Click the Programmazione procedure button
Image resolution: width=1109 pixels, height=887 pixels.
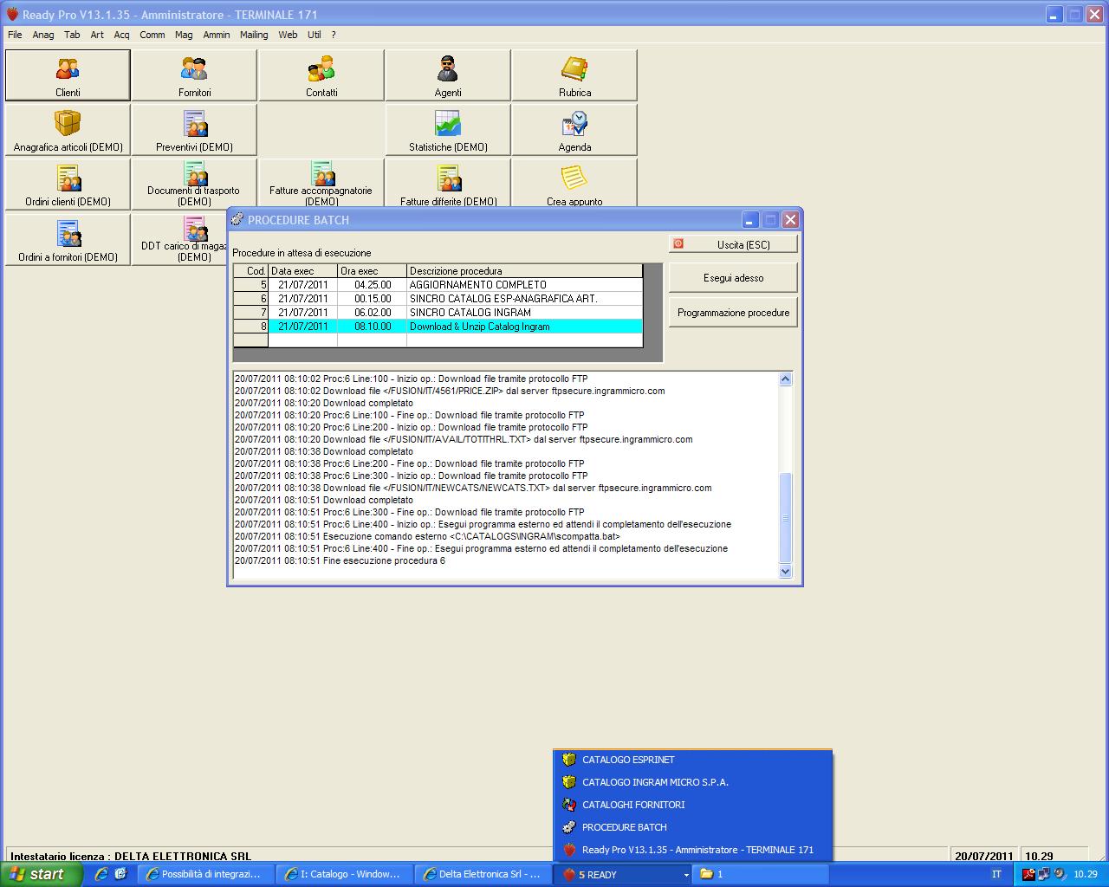[x=733, y=313]
